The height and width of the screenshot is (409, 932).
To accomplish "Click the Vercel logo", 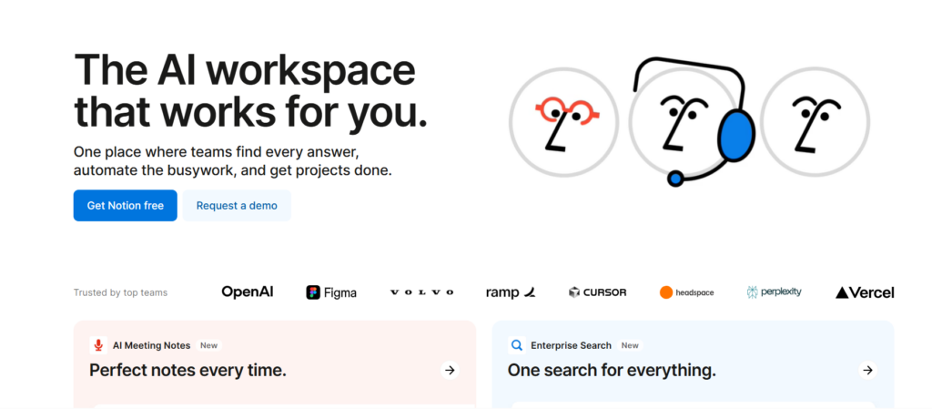I will 865,292.
